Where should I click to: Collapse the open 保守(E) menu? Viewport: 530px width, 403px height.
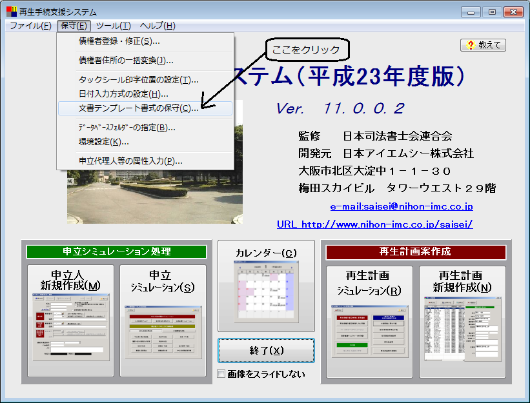74,26
